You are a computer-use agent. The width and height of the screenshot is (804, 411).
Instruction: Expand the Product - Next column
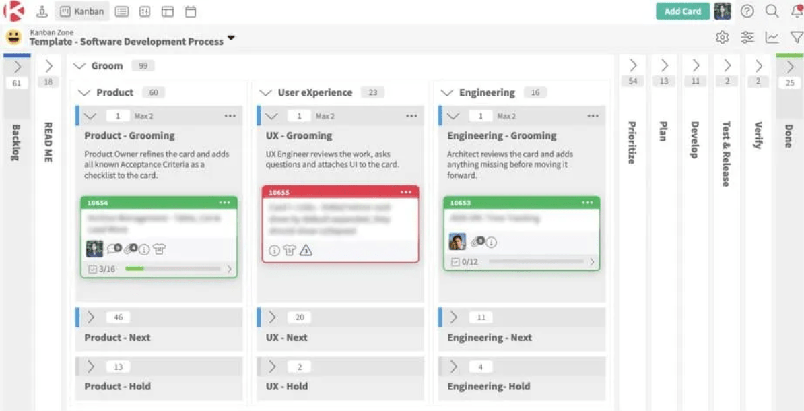coord(91,317)
